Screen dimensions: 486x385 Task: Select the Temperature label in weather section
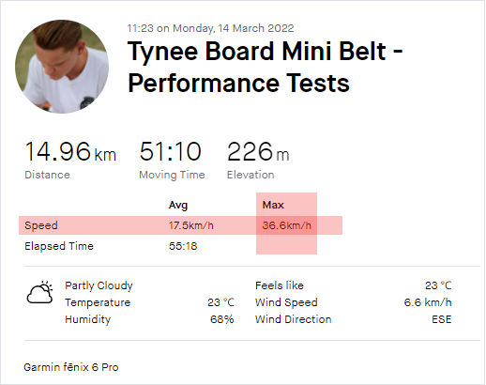coord(98,302)
